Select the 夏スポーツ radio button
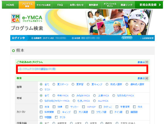Screen dimensions: 166x124 pos(54,84)
